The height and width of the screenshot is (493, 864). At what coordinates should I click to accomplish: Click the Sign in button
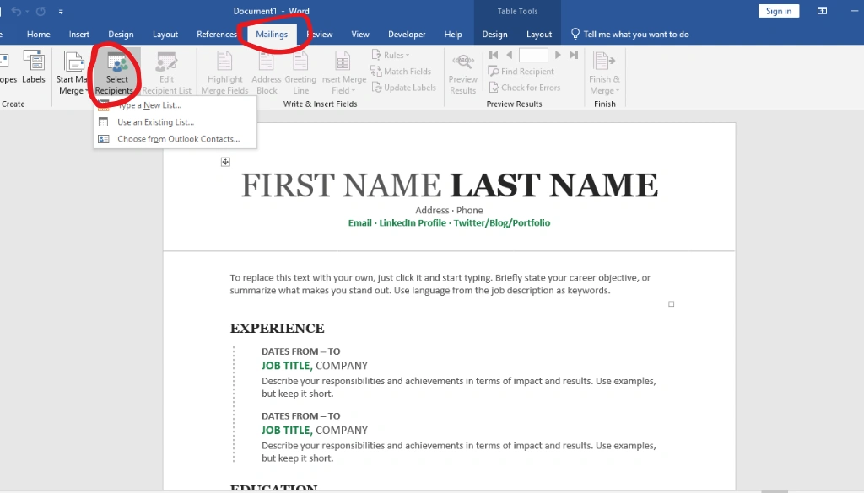pos(779,11)
